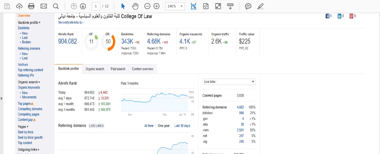This screenshot has height=154, width=380.
Task: Click the DR 50 donut gauge
Action: pyautogui.click(x=108, y=42)
